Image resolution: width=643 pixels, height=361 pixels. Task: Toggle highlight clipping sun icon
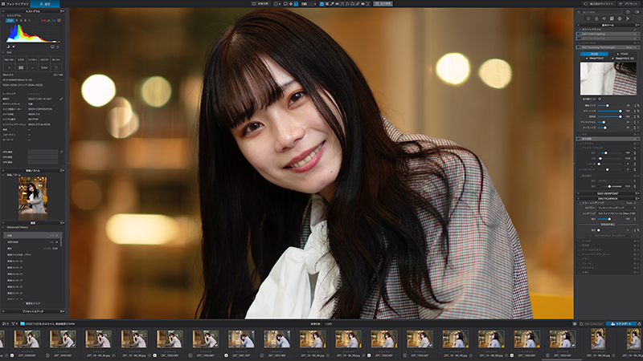tap(14, 47)
